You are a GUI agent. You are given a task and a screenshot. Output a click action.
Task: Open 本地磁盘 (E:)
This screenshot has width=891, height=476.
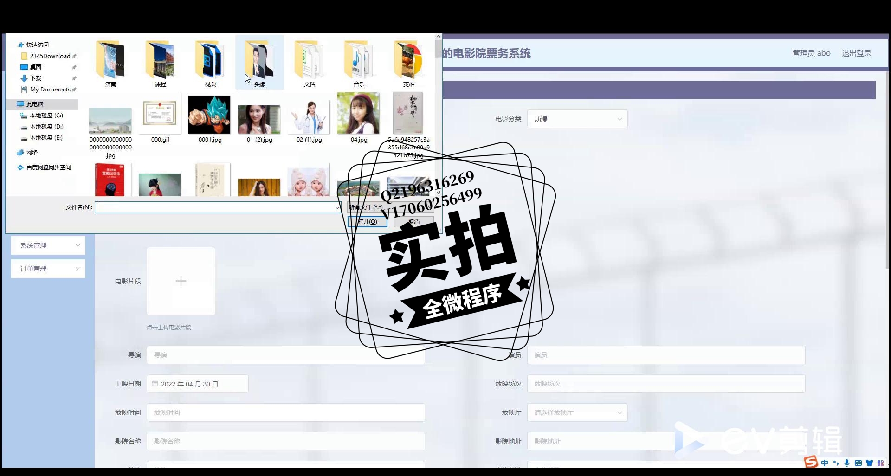pyautogui.click(x=46, y=138)
